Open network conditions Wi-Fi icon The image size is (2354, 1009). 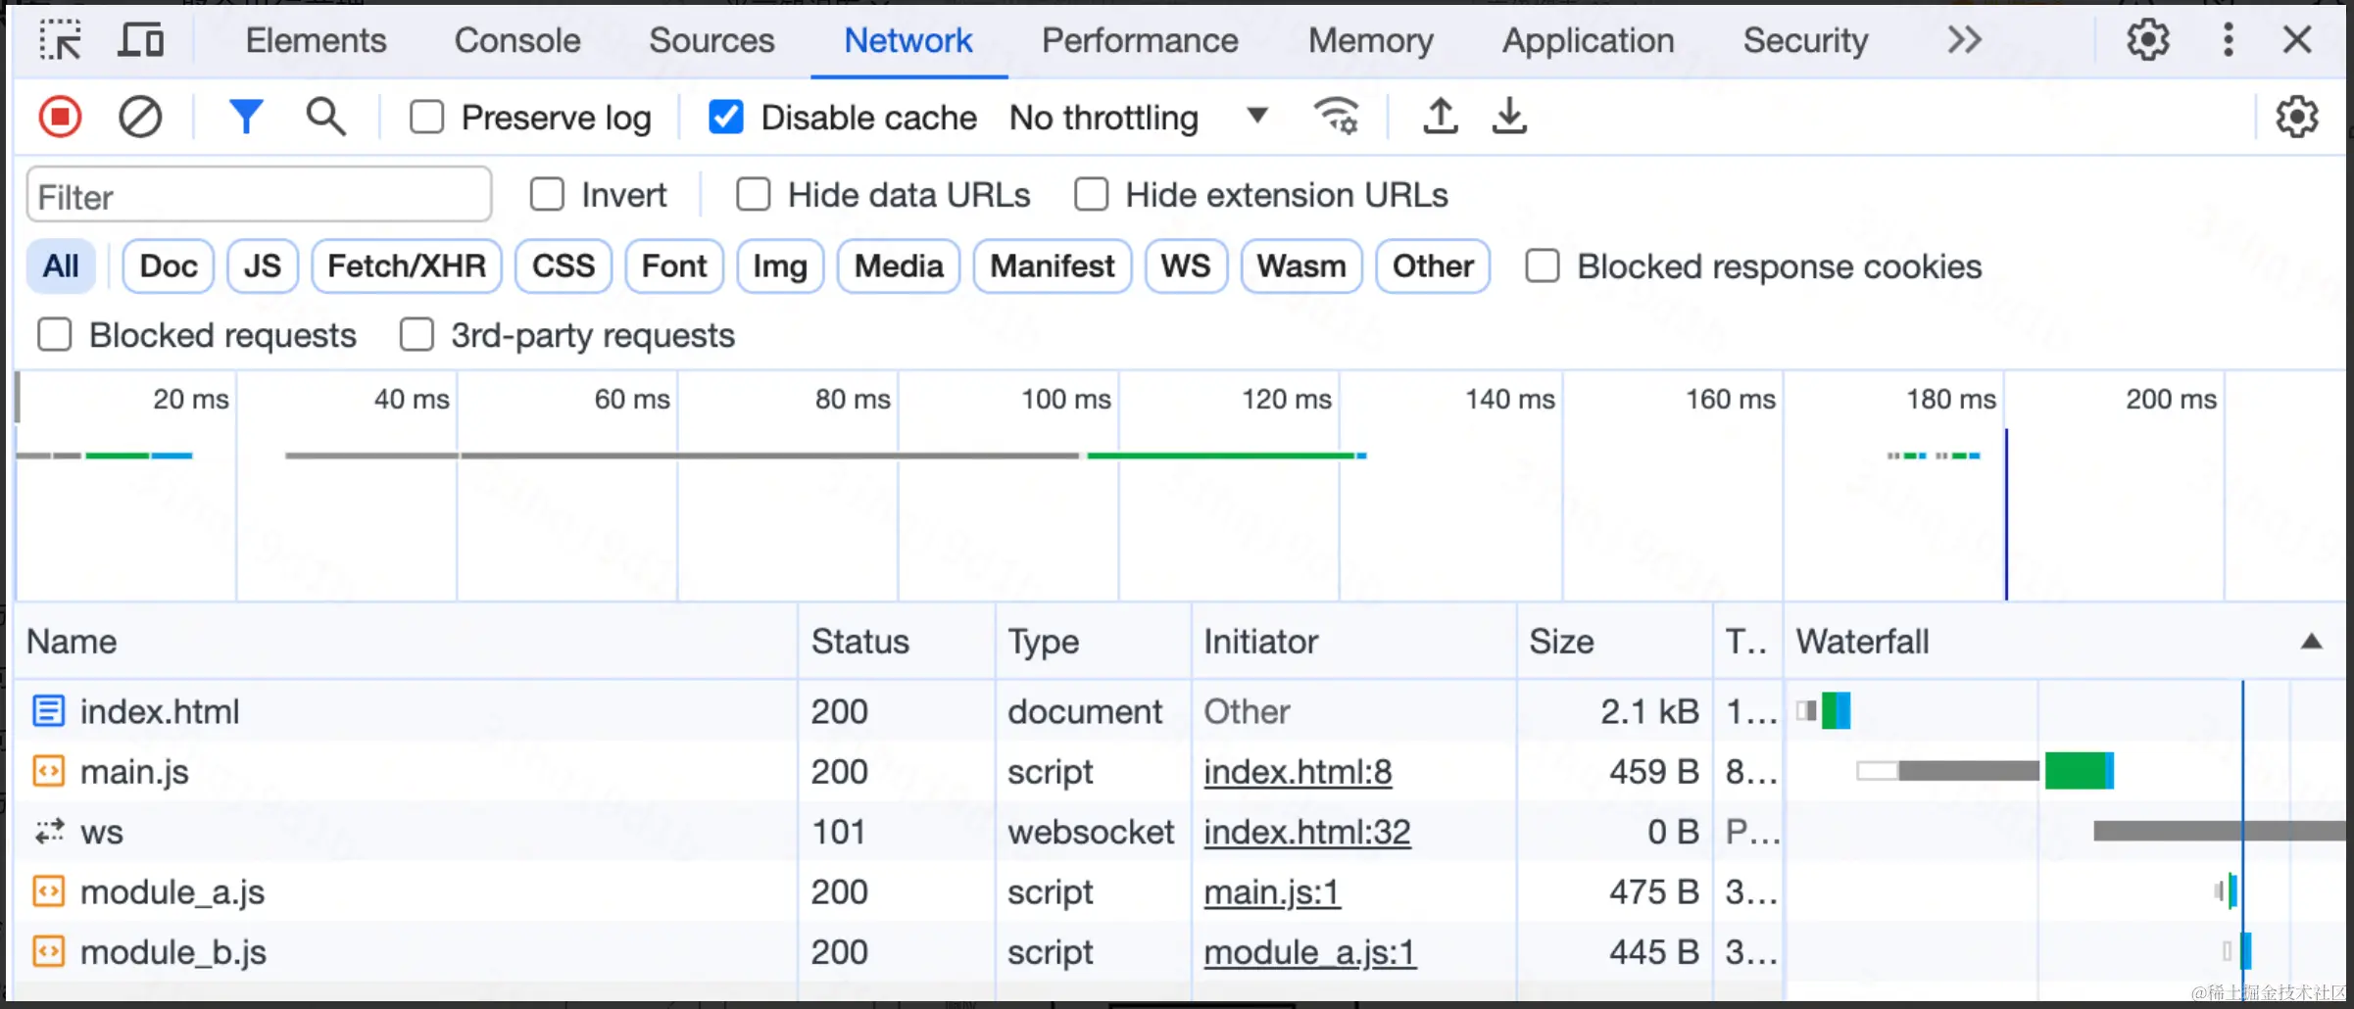click(1336, 118)
